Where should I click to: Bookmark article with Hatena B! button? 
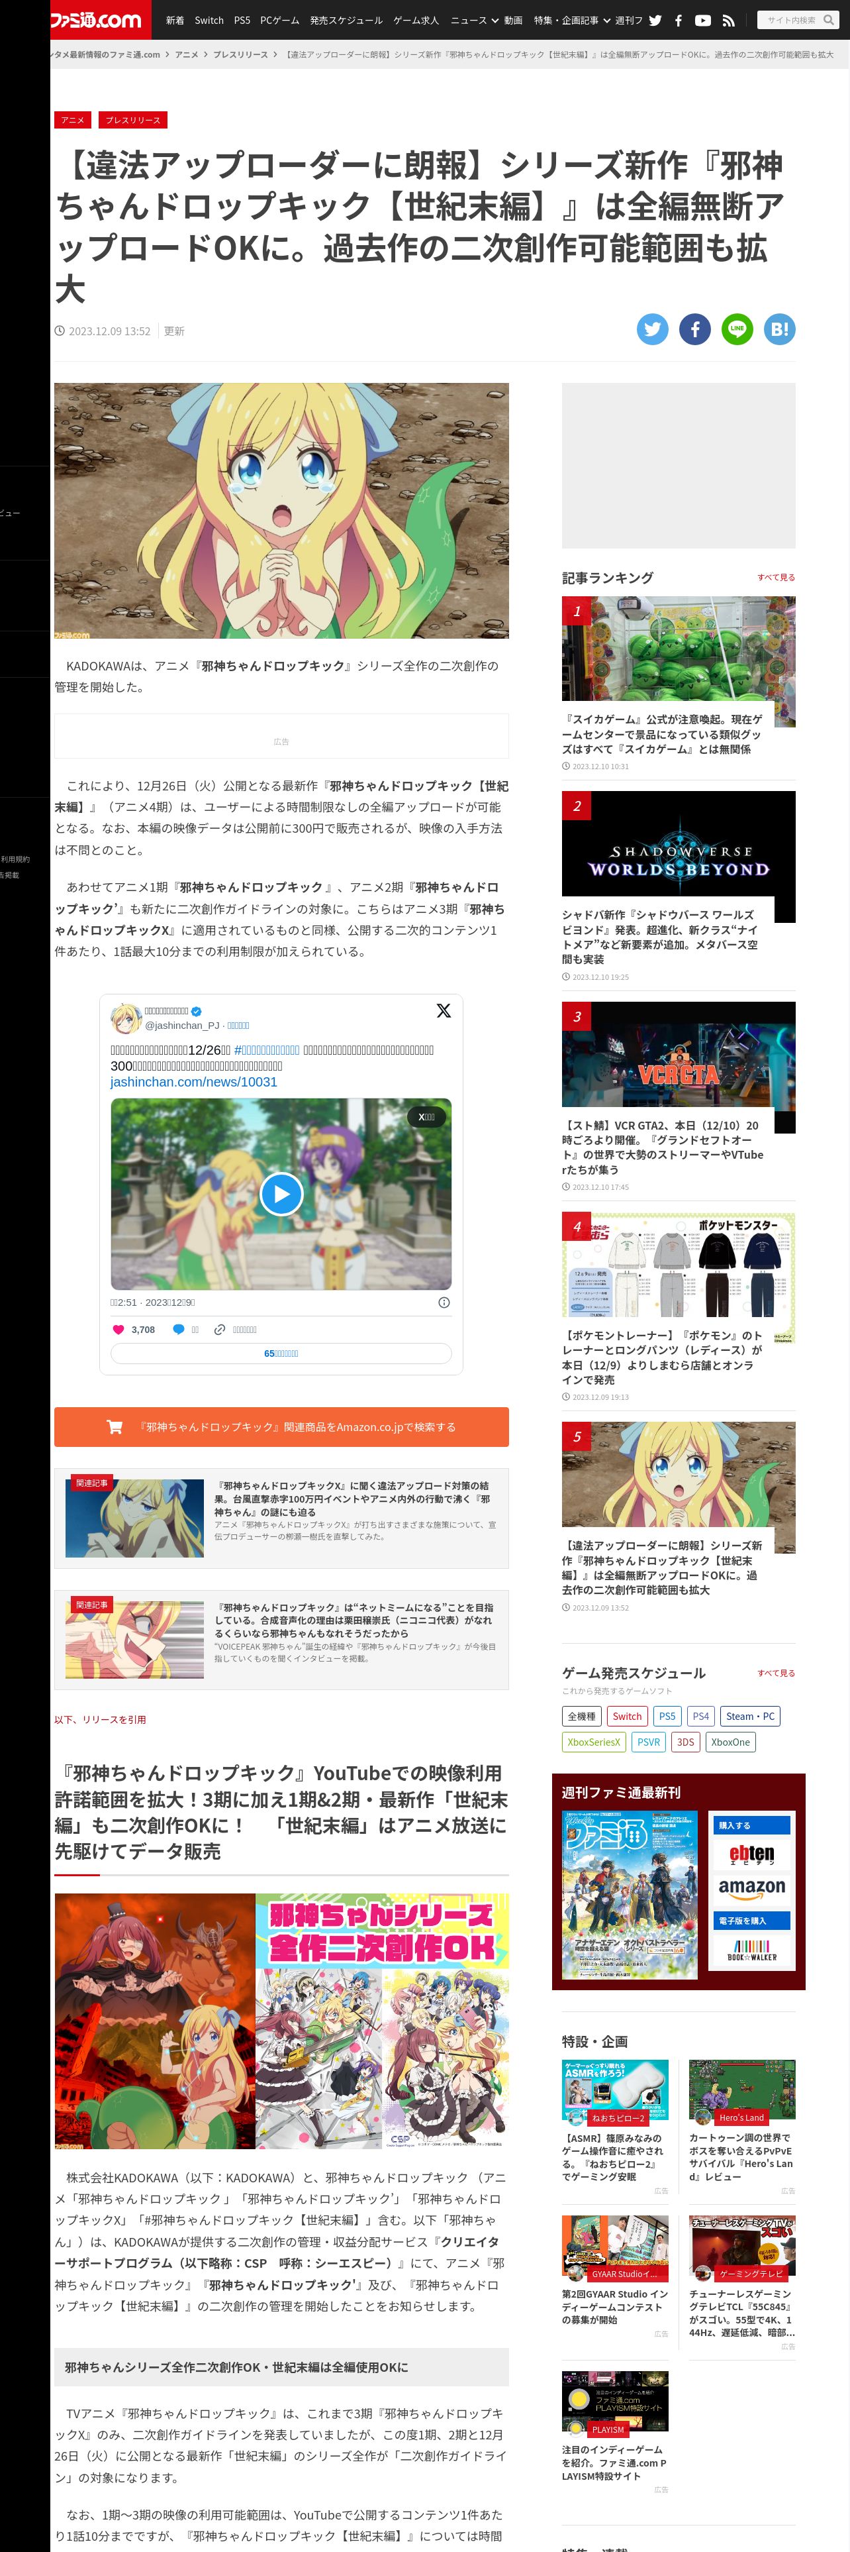pyautogui.click(x=780, y=329)
